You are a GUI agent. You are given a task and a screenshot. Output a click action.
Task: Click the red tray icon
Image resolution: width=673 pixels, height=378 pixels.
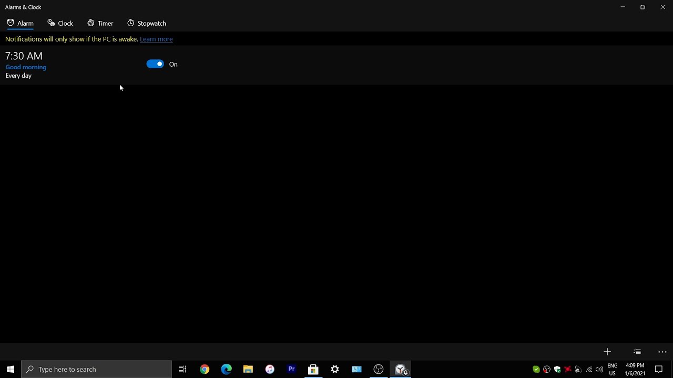coord(568,369)
